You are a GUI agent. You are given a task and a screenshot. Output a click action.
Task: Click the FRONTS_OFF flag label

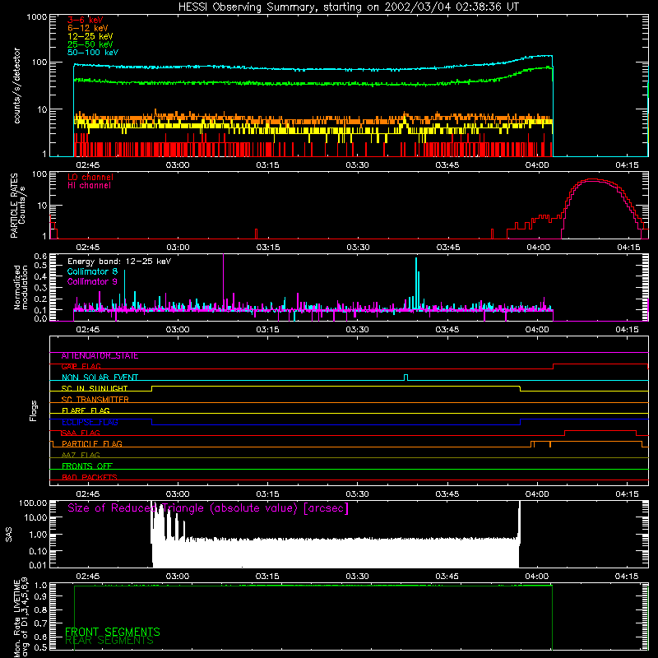(87, 466)
